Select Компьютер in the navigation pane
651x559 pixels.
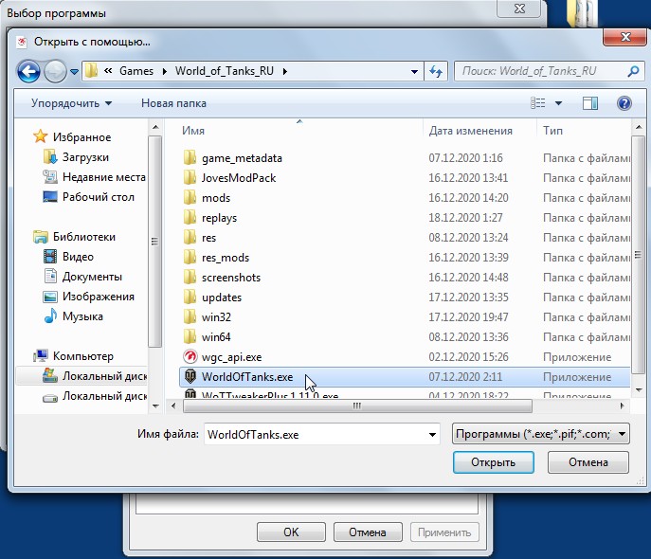click(x=83, y=356)
